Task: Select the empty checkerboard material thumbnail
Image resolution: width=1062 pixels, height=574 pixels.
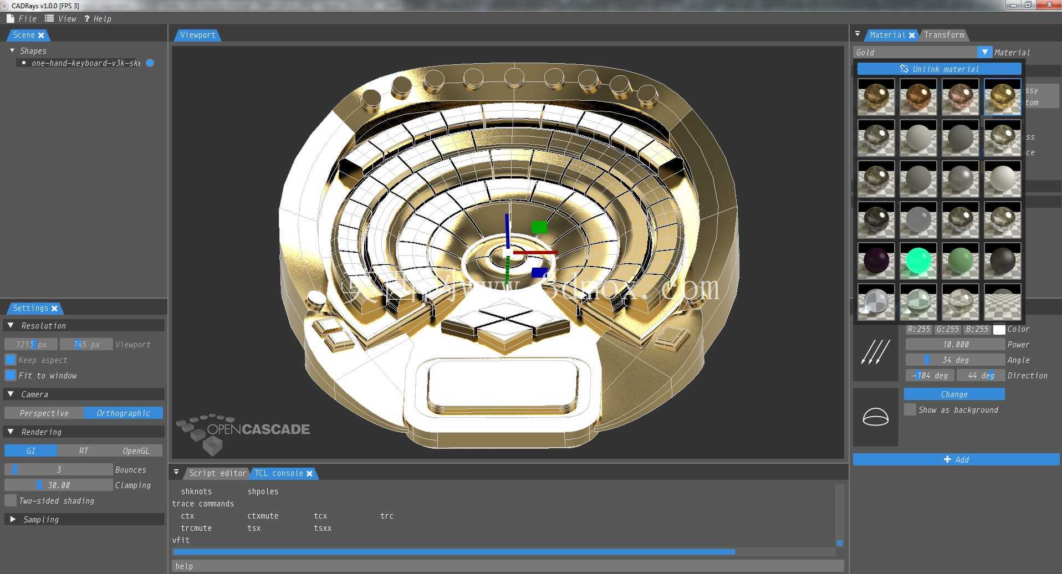Action: pyautogui.click(x=1002, y=302)
